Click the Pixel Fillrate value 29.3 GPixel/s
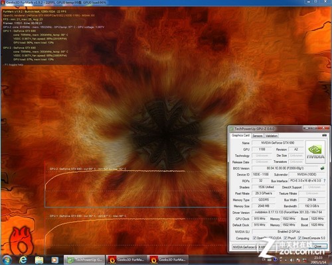This screenshot has height=265, width=332. pos(264,193)
